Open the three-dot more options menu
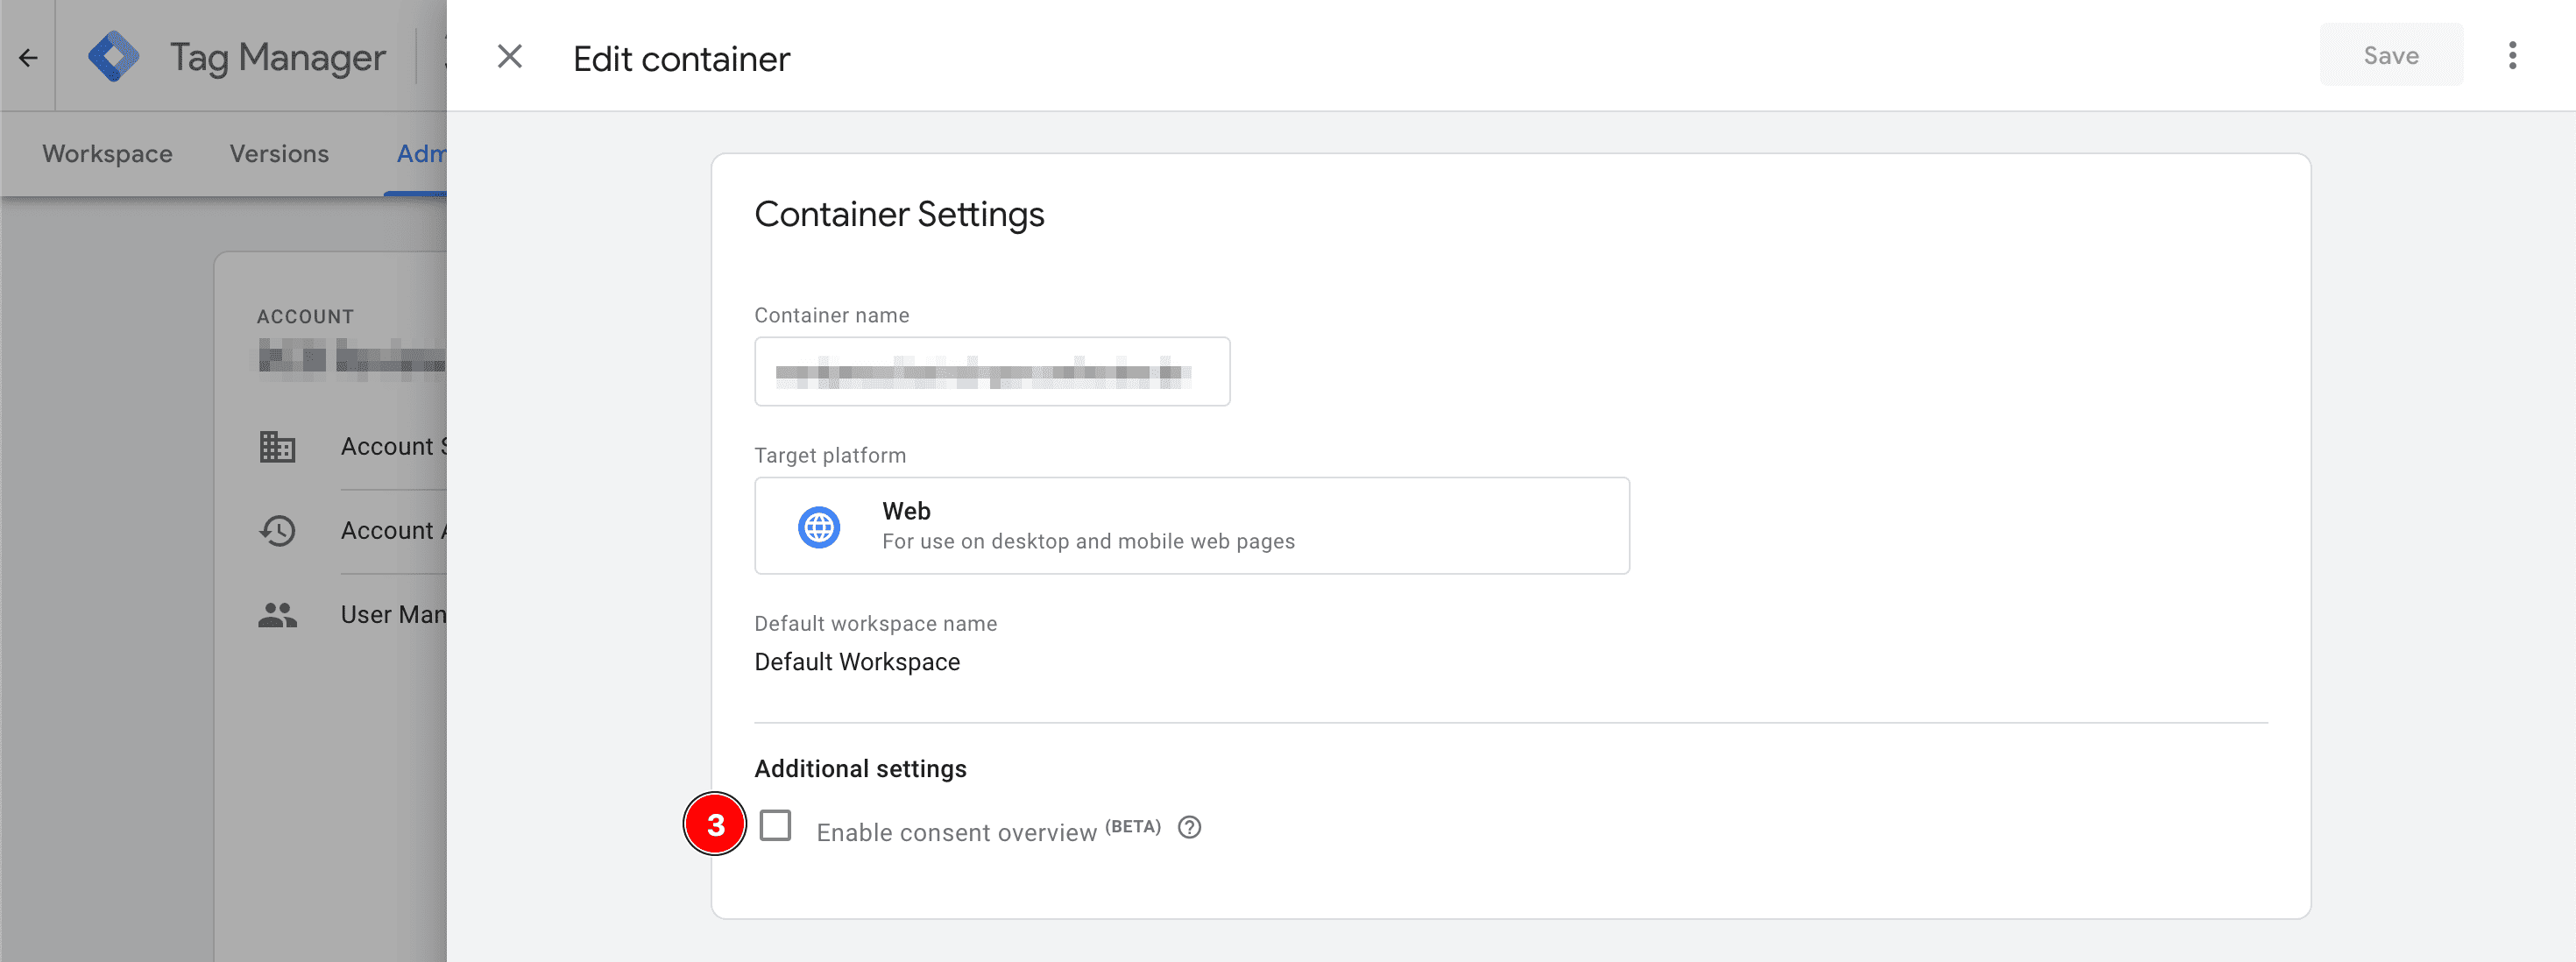 (2512, 56)
